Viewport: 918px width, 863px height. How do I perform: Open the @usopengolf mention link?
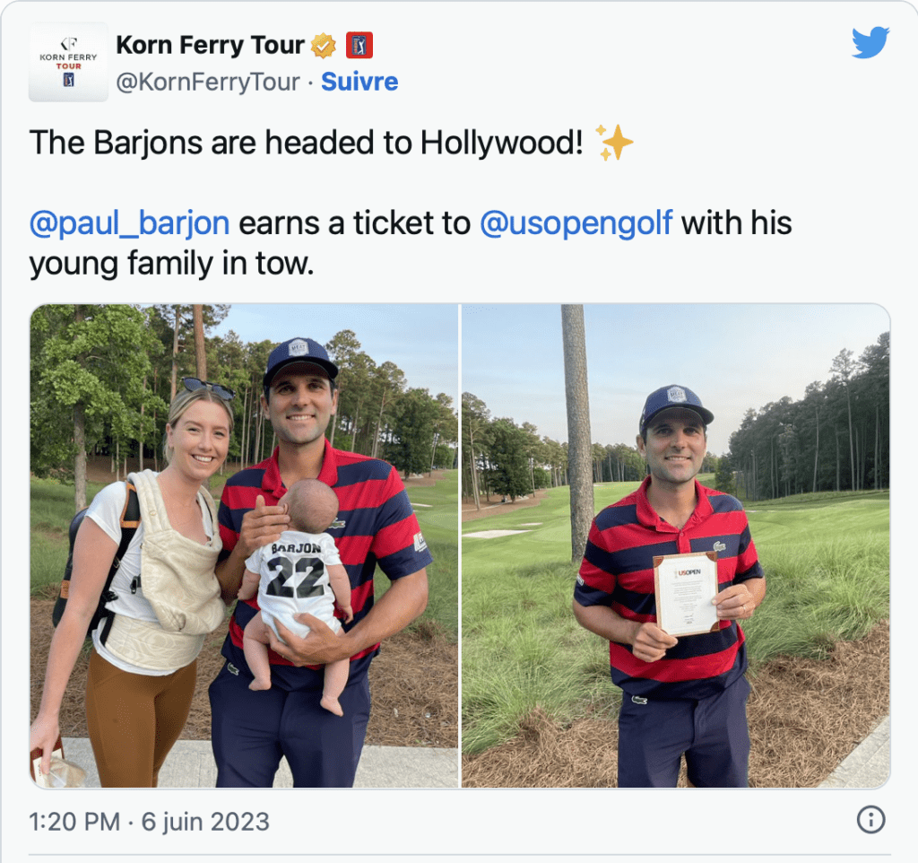pyautogui.click(x=576, y=223)
